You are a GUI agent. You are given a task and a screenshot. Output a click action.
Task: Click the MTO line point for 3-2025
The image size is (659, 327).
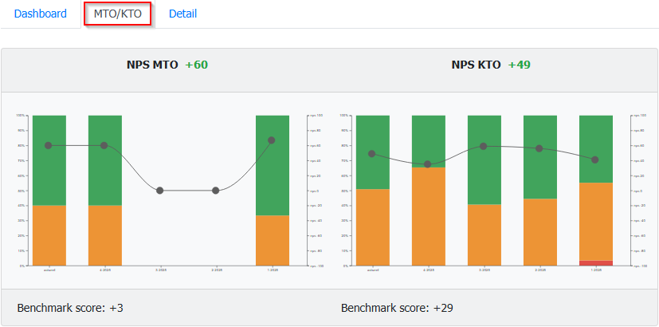[160, 191]
